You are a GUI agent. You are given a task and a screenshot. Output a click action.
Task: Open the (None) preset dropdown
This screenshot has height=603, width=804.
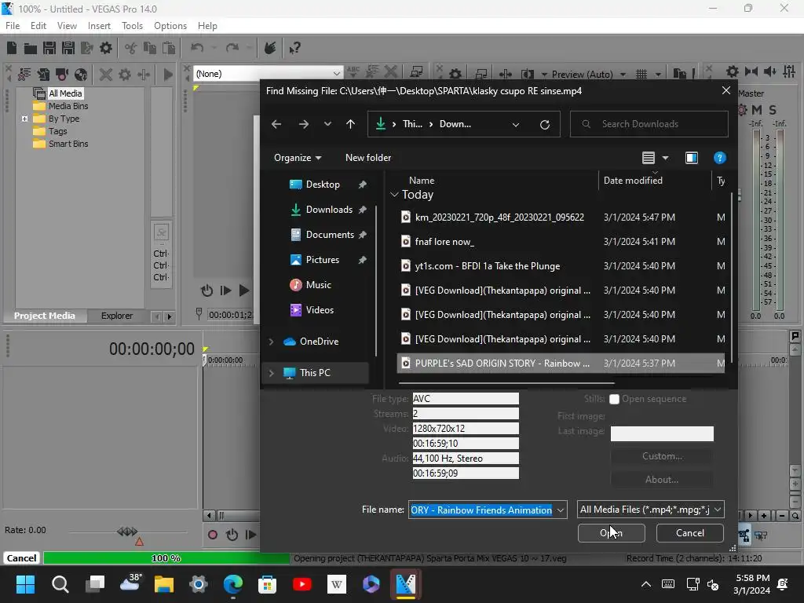click(336, 74)
